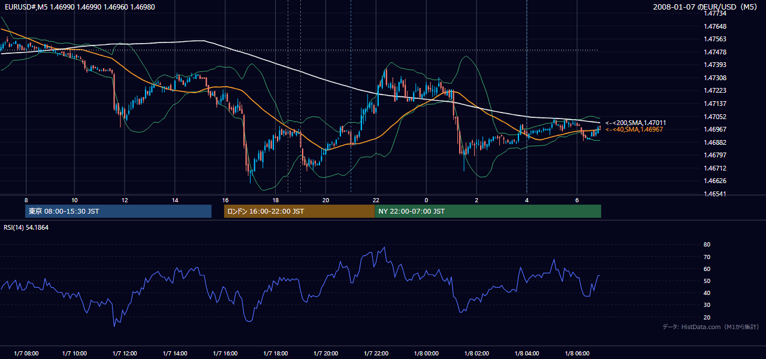Screen dimensions: 766x359
Task: Click hour label 12 under the price chart
Action: 125,200
